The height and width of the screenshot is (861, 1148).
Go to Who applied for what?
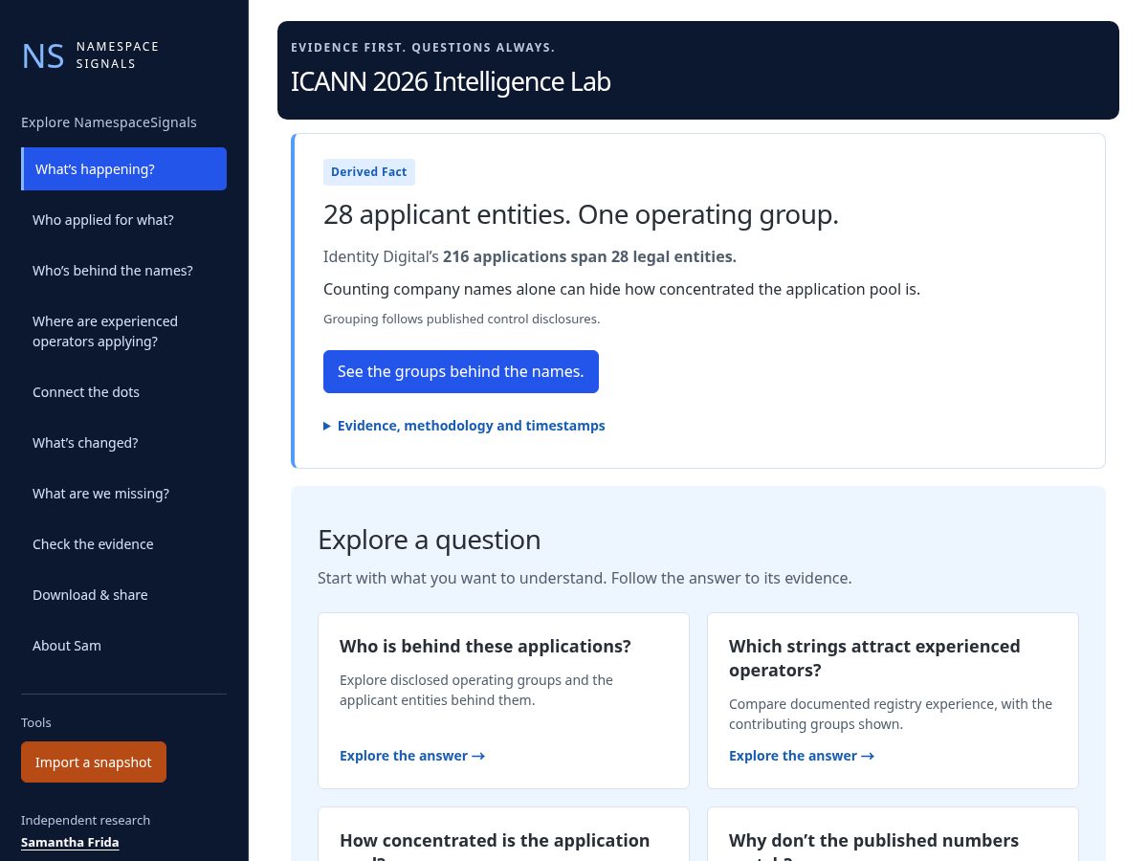[124, 220]
